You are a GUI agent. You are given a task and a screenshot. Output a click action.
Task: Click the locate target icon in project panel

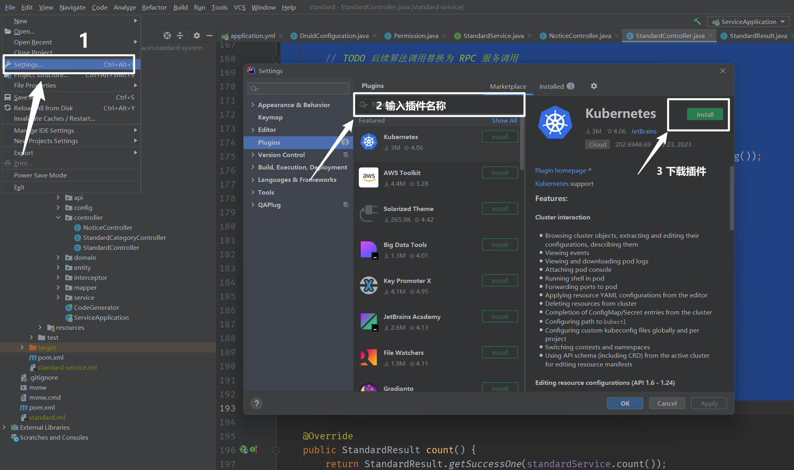click(x=167, y=36)
